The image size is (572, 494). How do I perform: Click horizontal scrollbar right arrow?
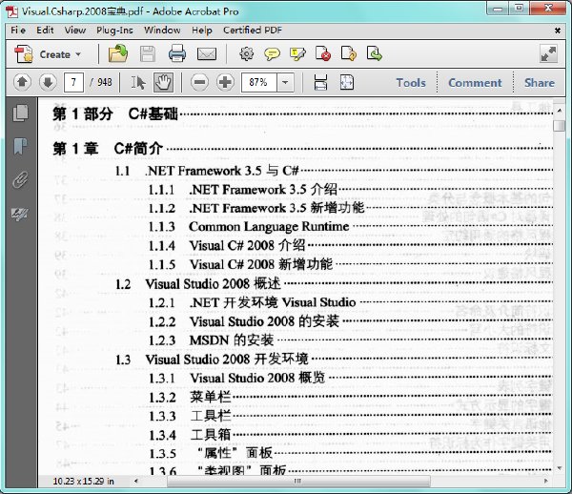coord(545,481)
